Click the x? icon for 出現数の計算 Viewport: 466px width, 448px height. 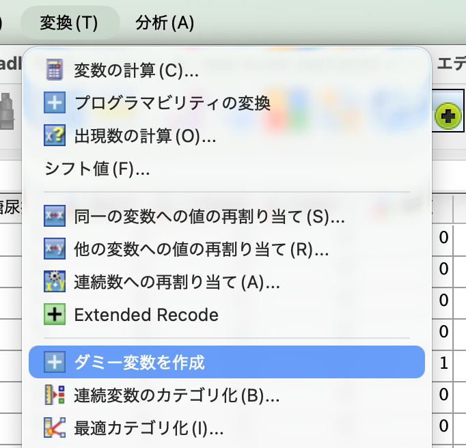(x=55, y=135)
